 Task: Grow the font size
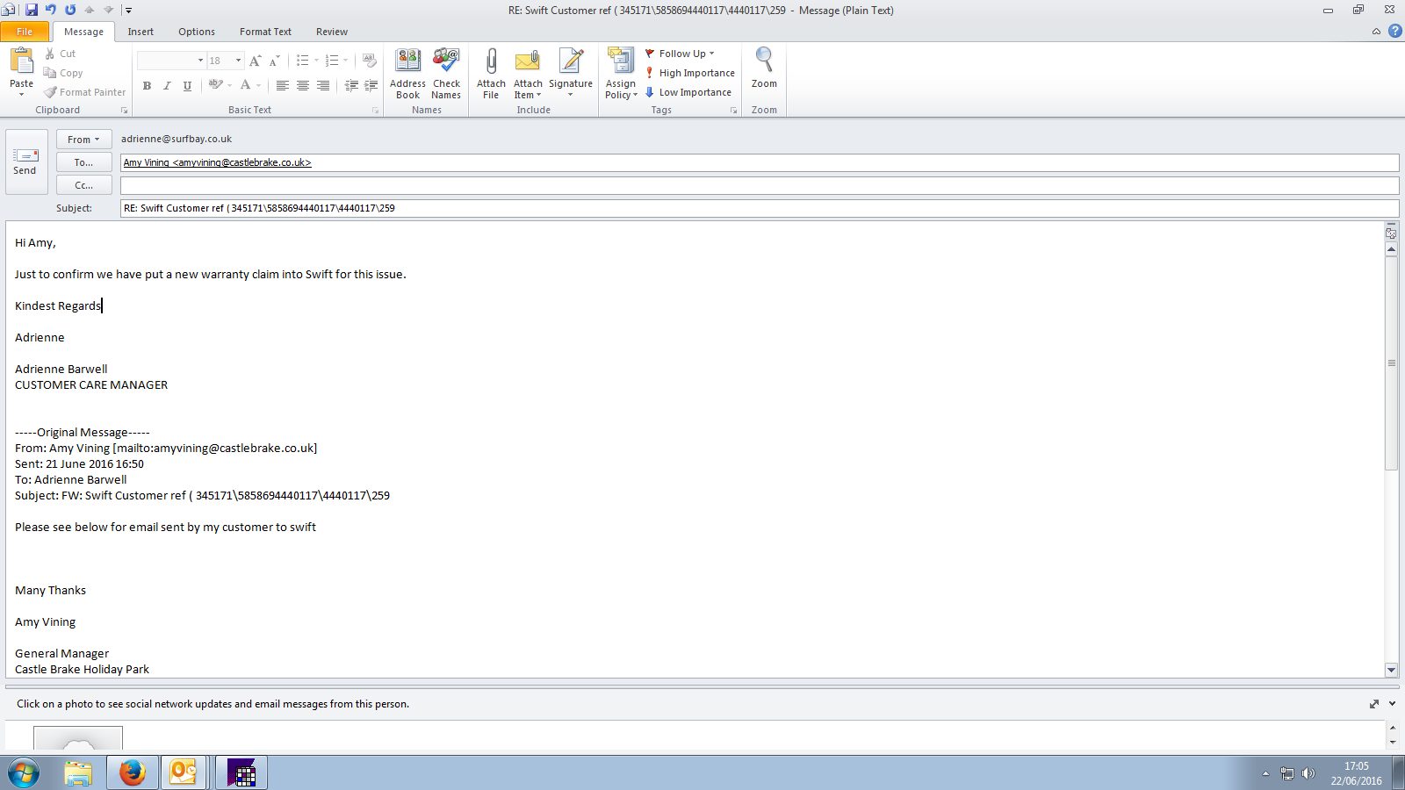tap(255, 61)
